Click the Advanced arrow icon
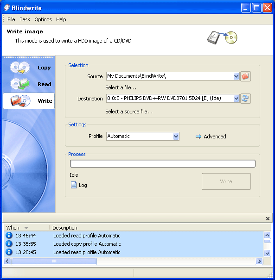275x280 pixels. pos(198,137)
